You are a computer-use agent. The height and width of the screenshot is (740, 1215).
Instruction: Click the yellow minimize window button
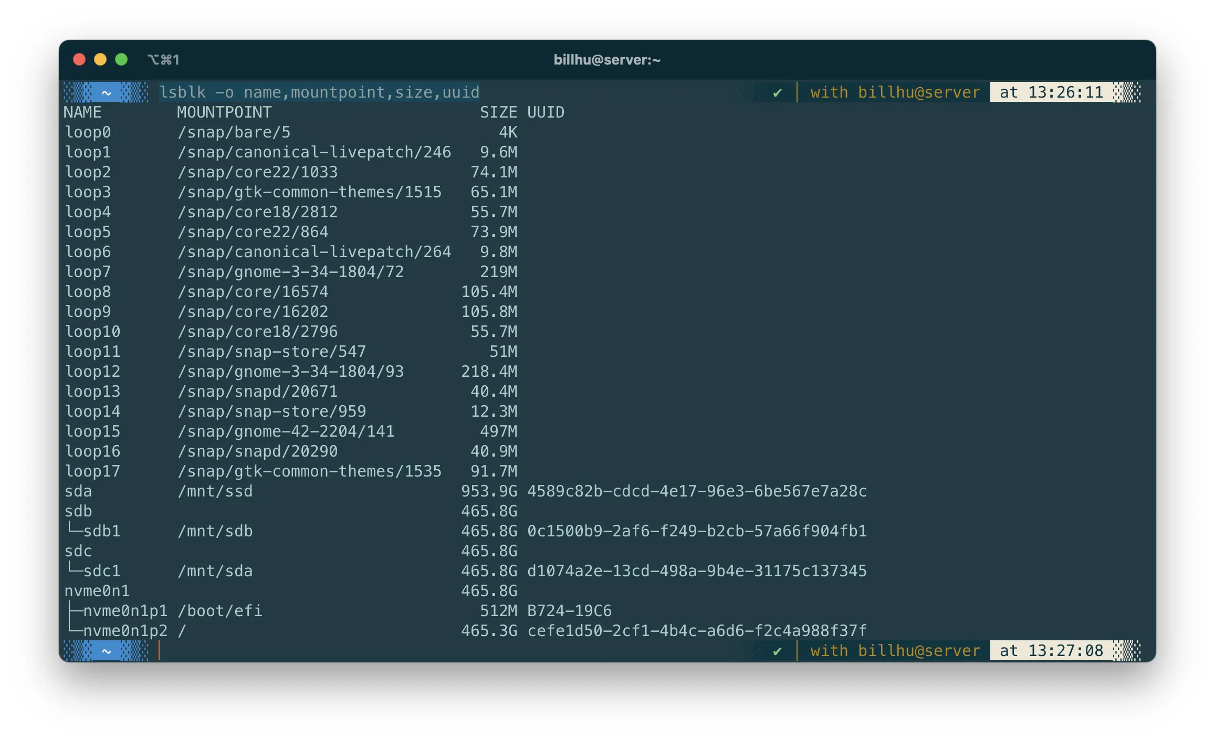point(100,59)
